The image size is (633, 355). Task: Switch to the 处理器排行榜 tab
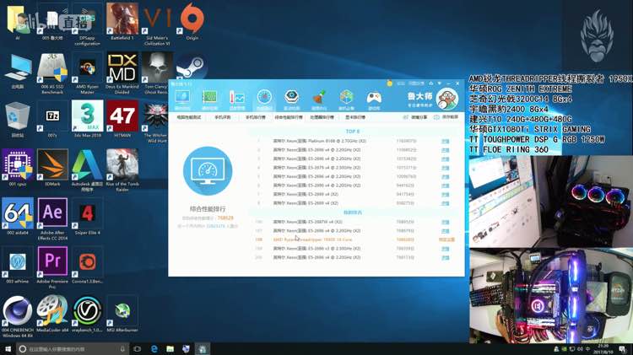322,117
